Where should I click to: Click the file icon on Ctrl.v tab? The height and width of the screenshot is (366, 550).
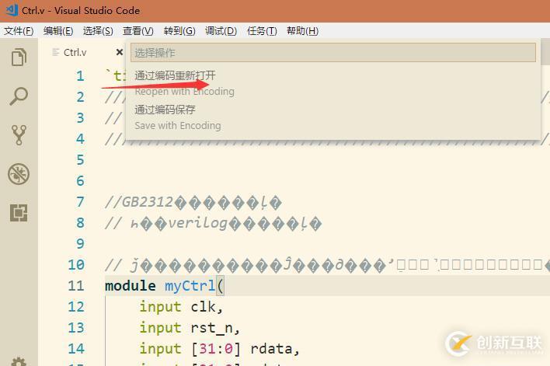(x=55, y=52)
